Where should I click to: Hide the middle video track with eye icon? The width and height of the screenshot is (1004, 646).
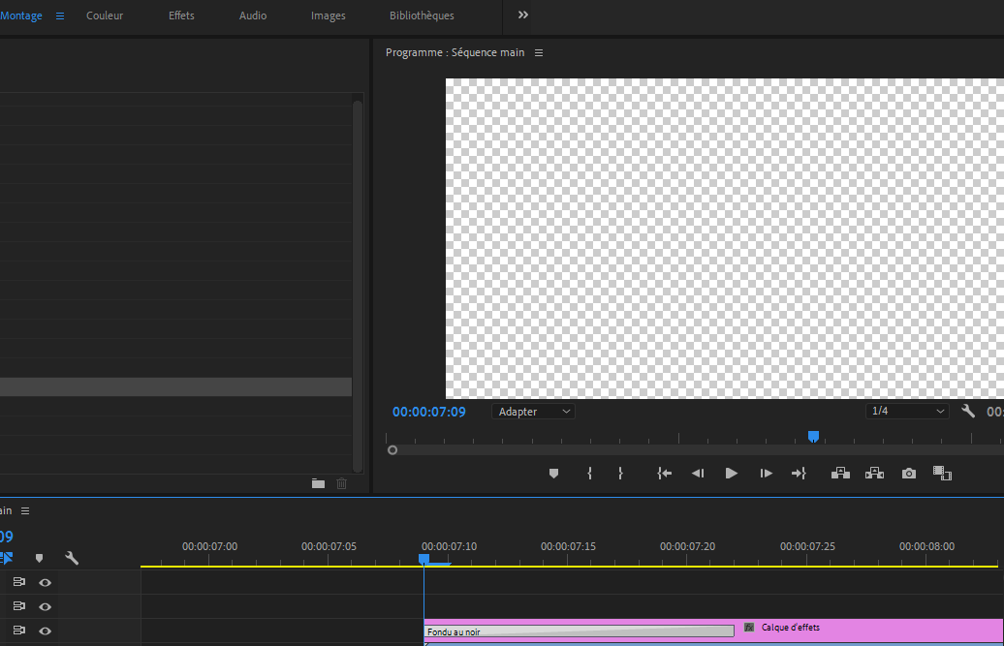(x=45, y=606)
